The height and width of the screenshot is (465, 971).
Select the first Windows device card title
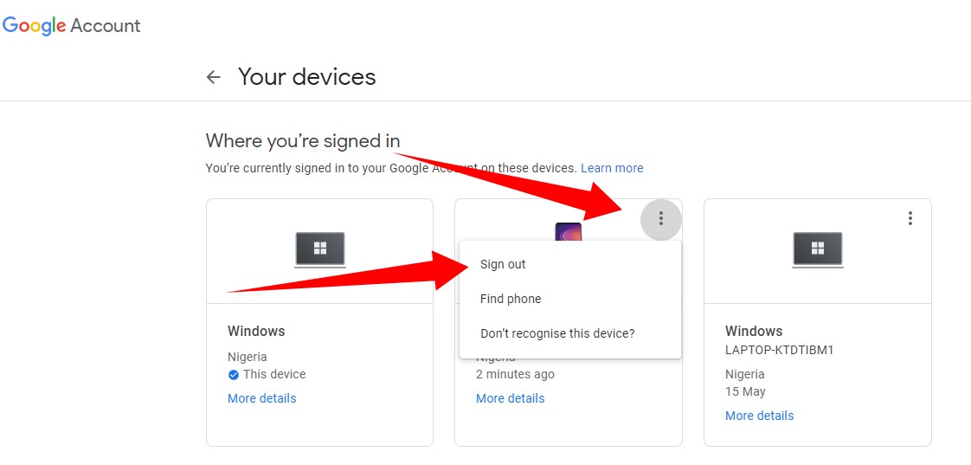(256, 331)
